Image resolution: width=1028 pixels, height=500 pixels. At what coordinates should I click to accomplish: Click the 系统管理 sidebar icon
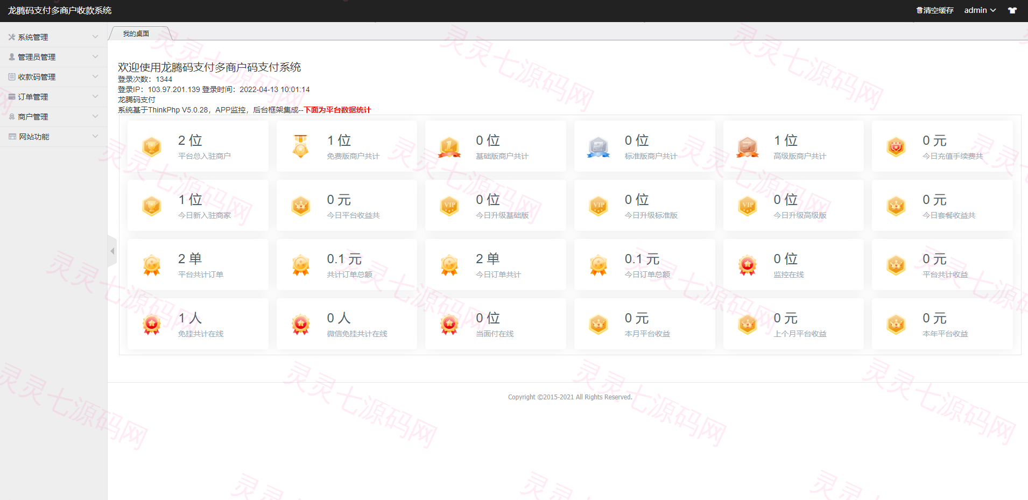point(12,37)
